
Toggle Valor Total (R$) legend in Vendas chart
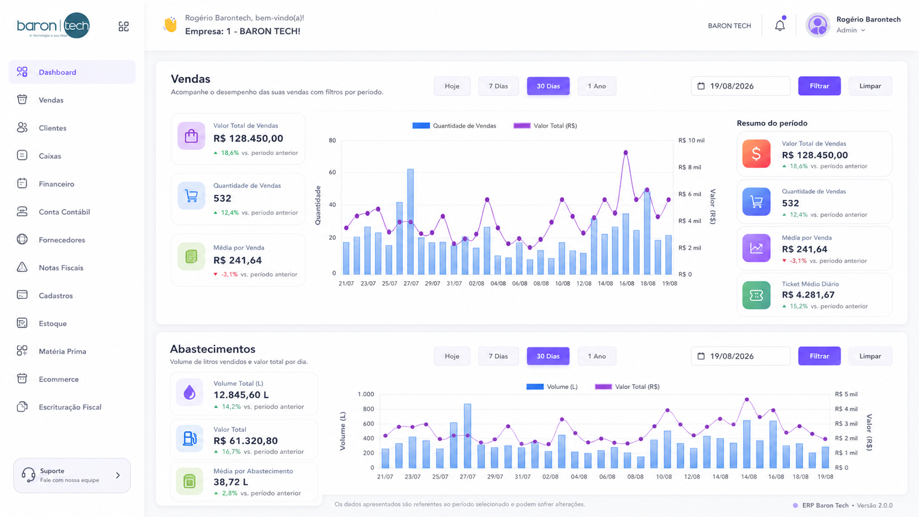pos(545,126)
